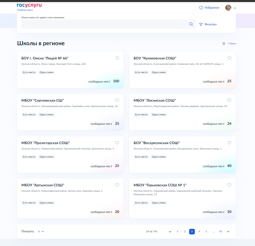Viewport: 255px width, 246px height.
Task: Click the magnifier search icon
Action: pyautogui.click(x=191, y=24)
